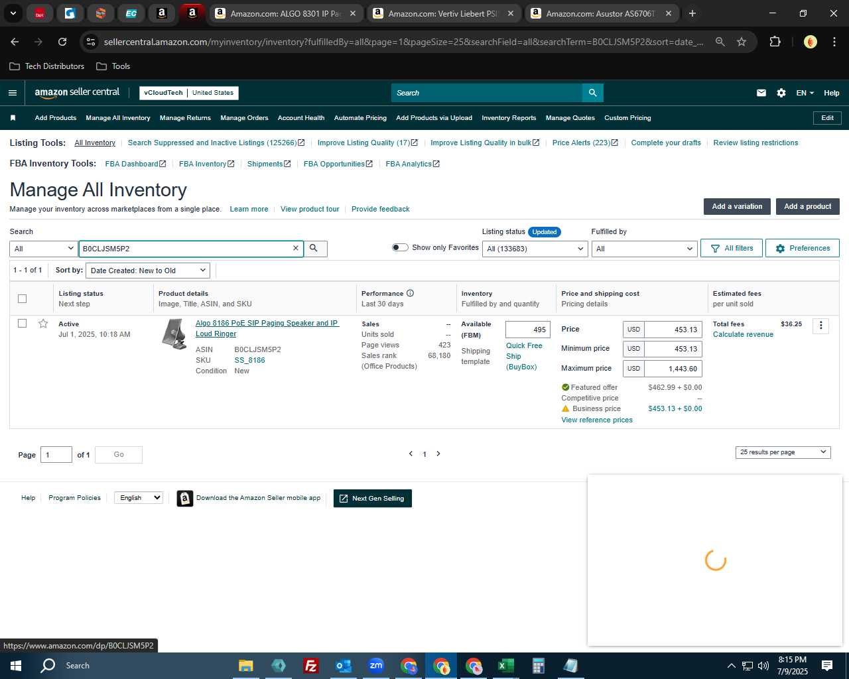849x679 pixels.
Task: Open the listing's three-dot actions menu
Action: click(x=821, y=326)
